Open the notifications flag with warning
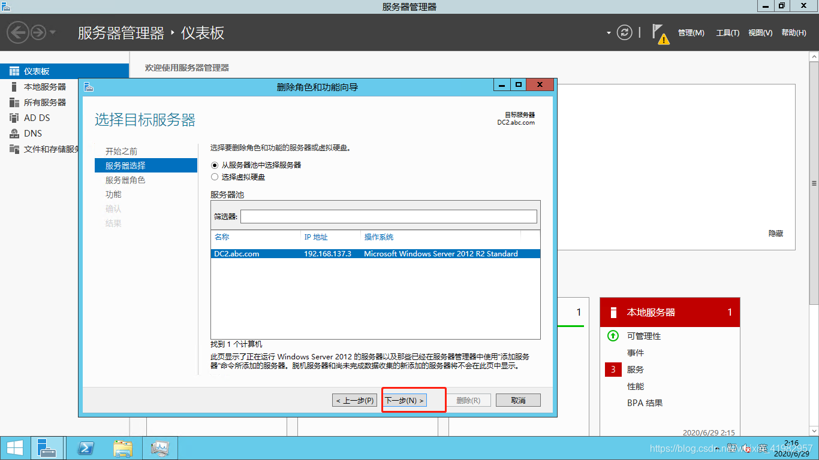The image size is (819, 460). click(660, 34)
